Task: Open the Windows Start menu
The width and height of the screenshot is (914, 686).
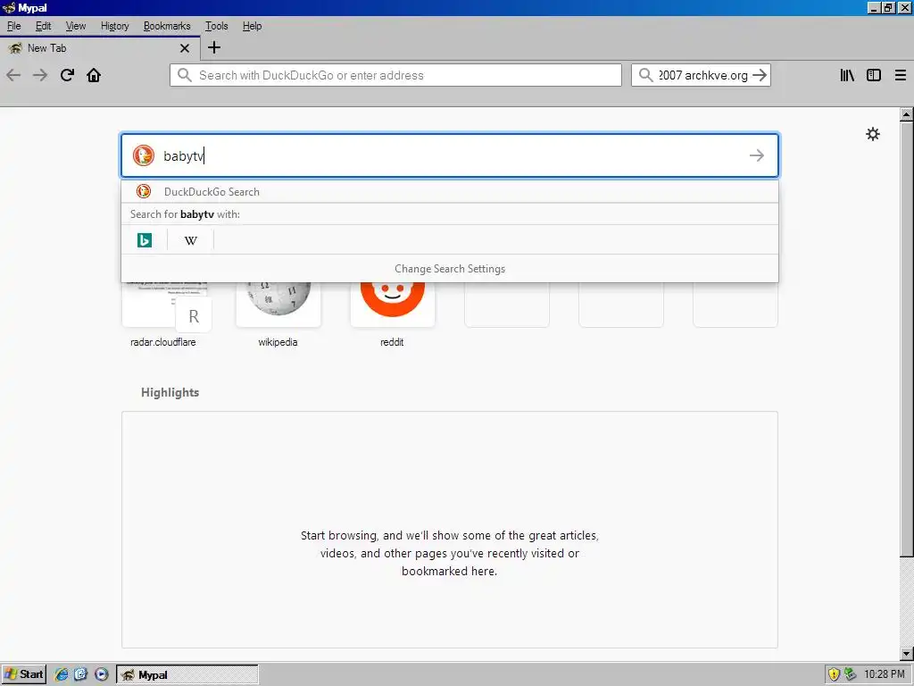Action: click(24, 674)
